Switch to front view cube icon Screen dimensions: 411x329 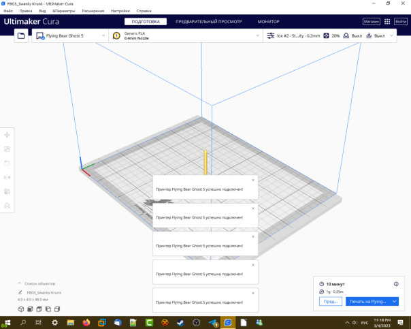(30, 309)
